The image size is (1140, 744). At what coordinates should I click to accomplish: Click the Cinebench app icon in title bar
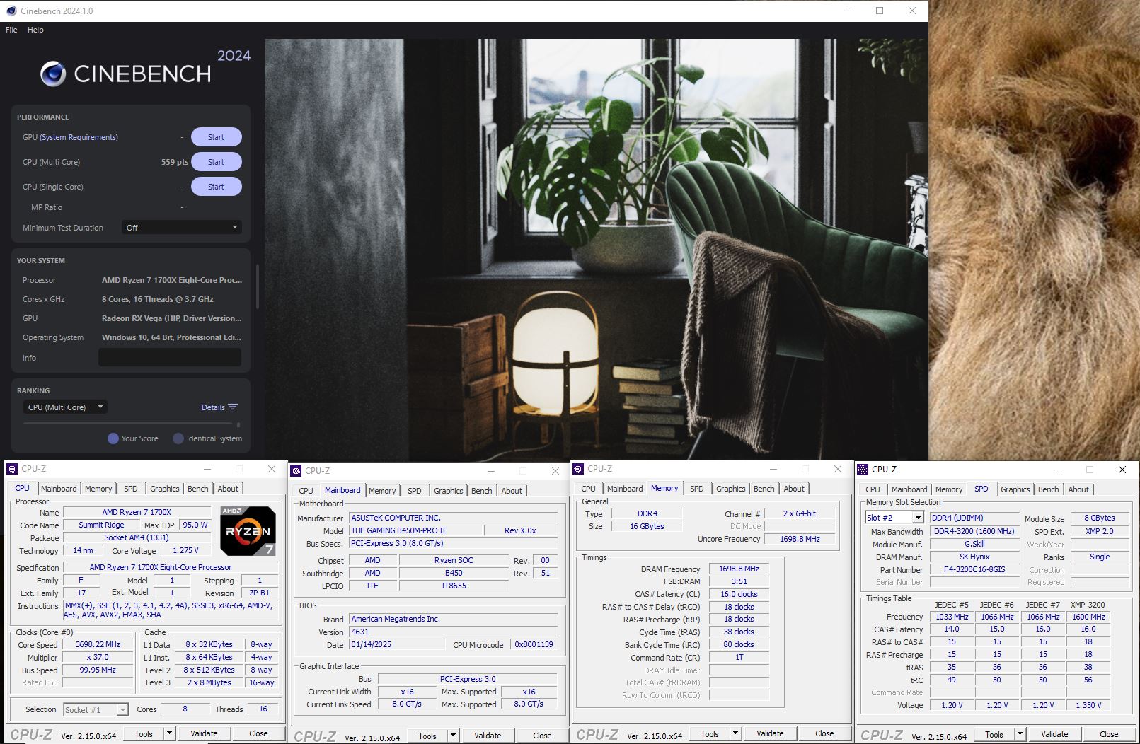click(x=11, y=11)
